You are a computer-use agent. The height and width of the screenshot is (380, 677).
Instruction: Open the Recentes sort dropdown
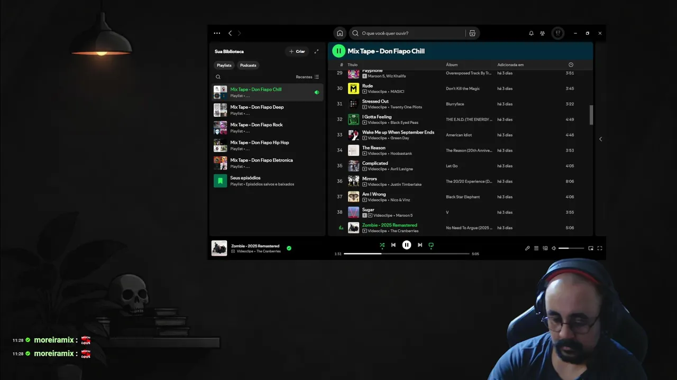(307, 77)
